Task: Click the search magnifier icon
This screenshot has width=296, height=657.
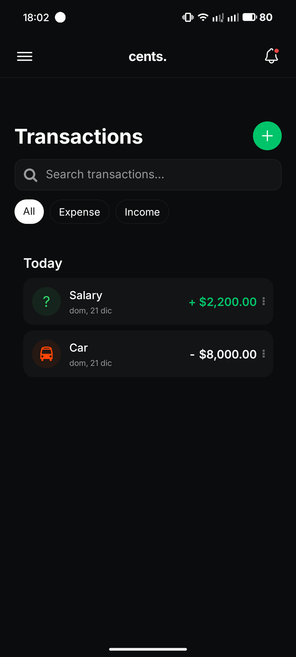Action: pos(30,175)
